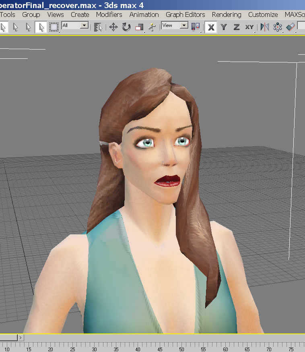Screen dimensions: 305x352
Task: Select the Move transform tool
Action: (x=113, y=27)
